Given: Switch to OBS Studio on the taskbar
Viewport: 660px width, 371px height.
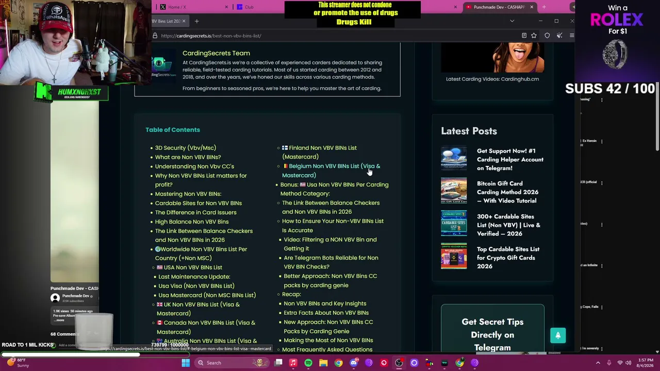Looking at the screenshot, I should [x=399, y=363].
